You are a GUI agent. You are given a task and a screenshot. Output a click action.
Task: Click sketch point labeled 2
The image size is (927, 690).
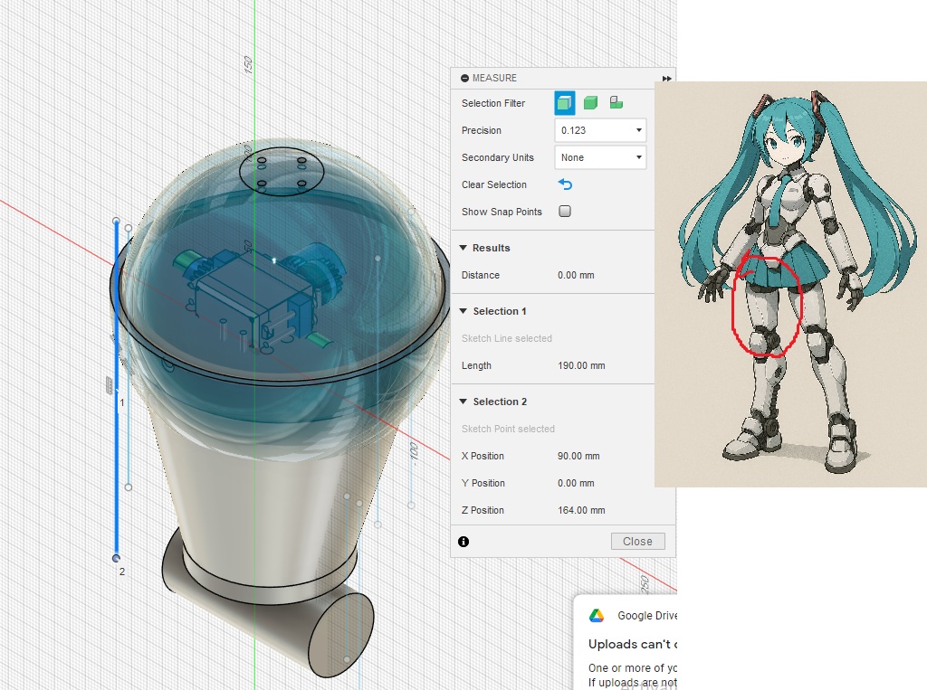click(x=116, y=558)
